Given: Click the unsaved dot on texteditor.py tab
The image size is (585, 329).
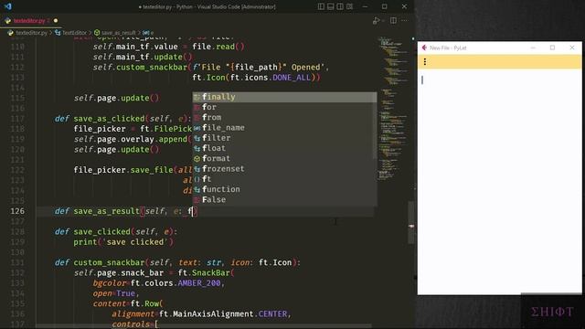Looking at the screenshot, I should pos(56,21).
